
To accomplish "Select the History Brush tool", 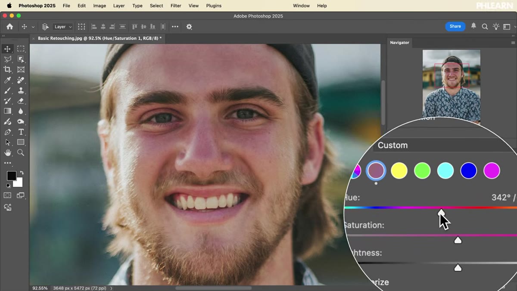I will click(7, 101).
